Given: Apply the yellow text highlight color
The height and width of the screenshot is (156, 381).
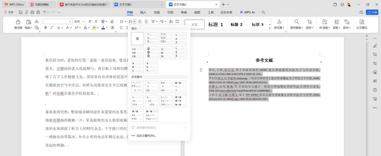Looking at the screenshot, I should click(94, 28).
